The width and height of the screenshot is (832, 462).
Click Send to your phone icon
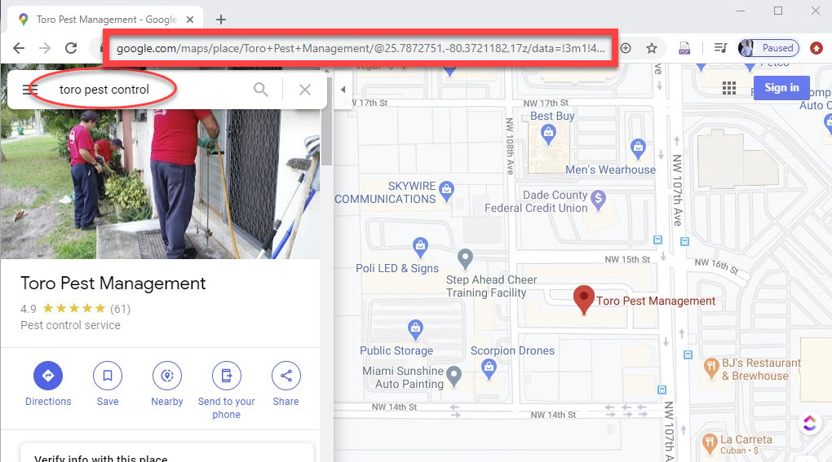(226, 376)
